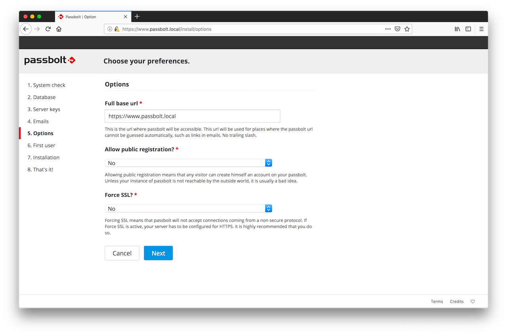Toggle the sidebar icon in the toolbar
Image resolution: width=507 pixels, height=335 pixels.
(468, 29)
